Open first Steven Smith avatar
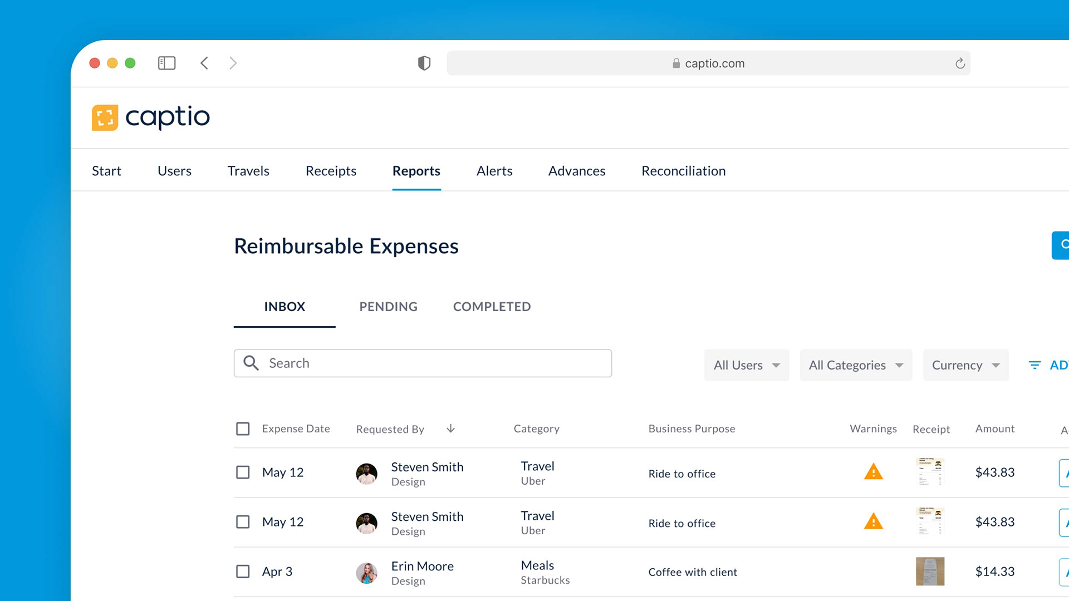Image resolution: width=1069 pixels, height=601 pixels. point(366,474)
